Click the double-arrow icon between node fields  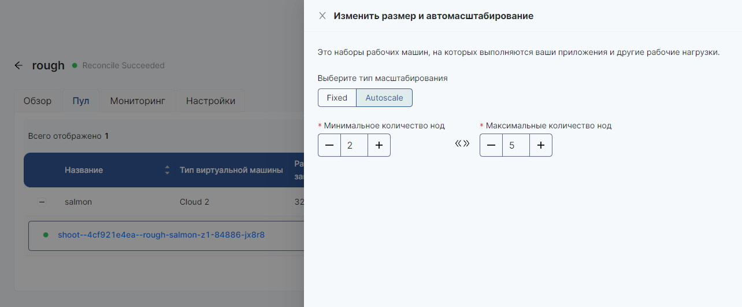pyautogui.click(x=462, y=143)
